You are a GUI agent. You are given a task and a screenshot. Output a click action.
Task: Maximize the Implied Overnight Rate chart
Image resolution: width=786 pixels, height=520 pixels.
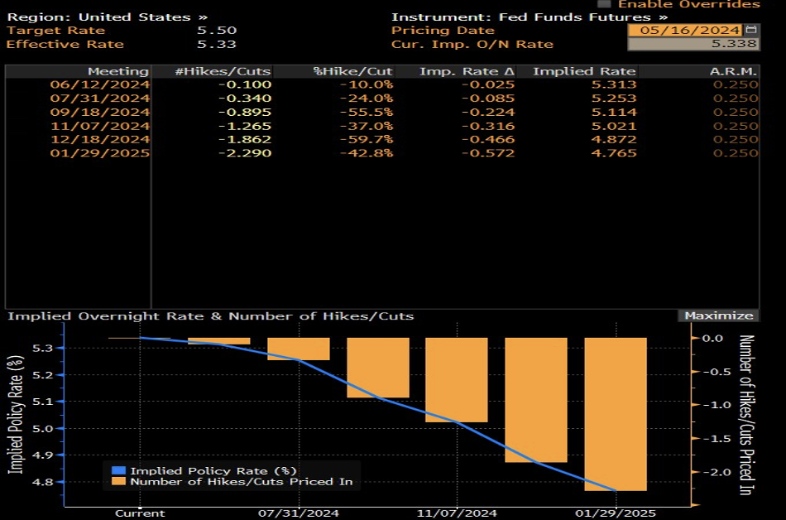718,315
